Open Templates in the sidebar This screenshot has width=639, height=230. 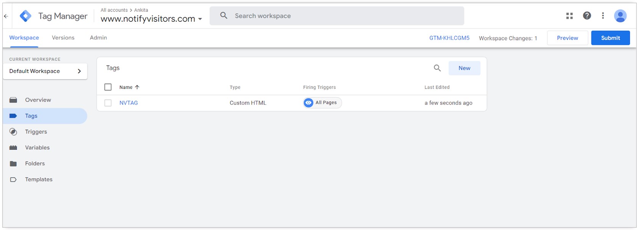(x=45, y=179)
